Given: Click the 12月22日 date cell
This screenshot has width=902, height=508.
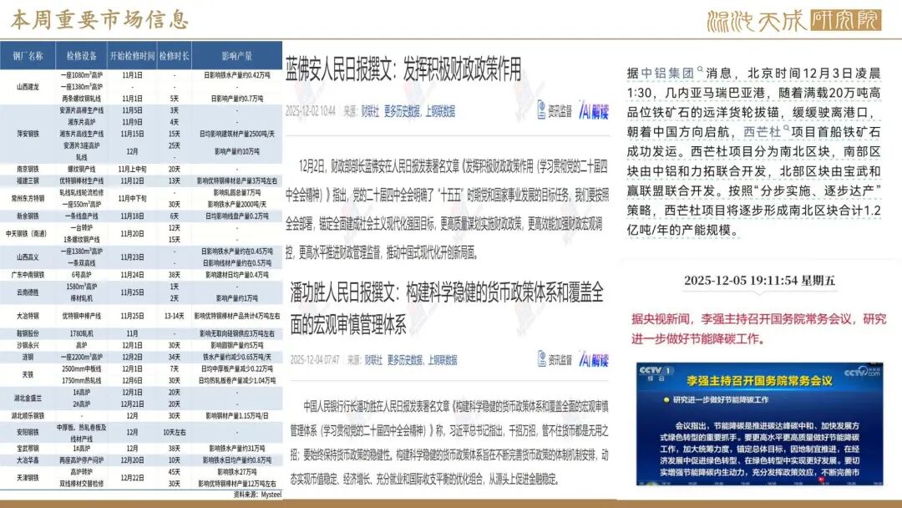Looking at the screenshot, I should pos(132,478).
